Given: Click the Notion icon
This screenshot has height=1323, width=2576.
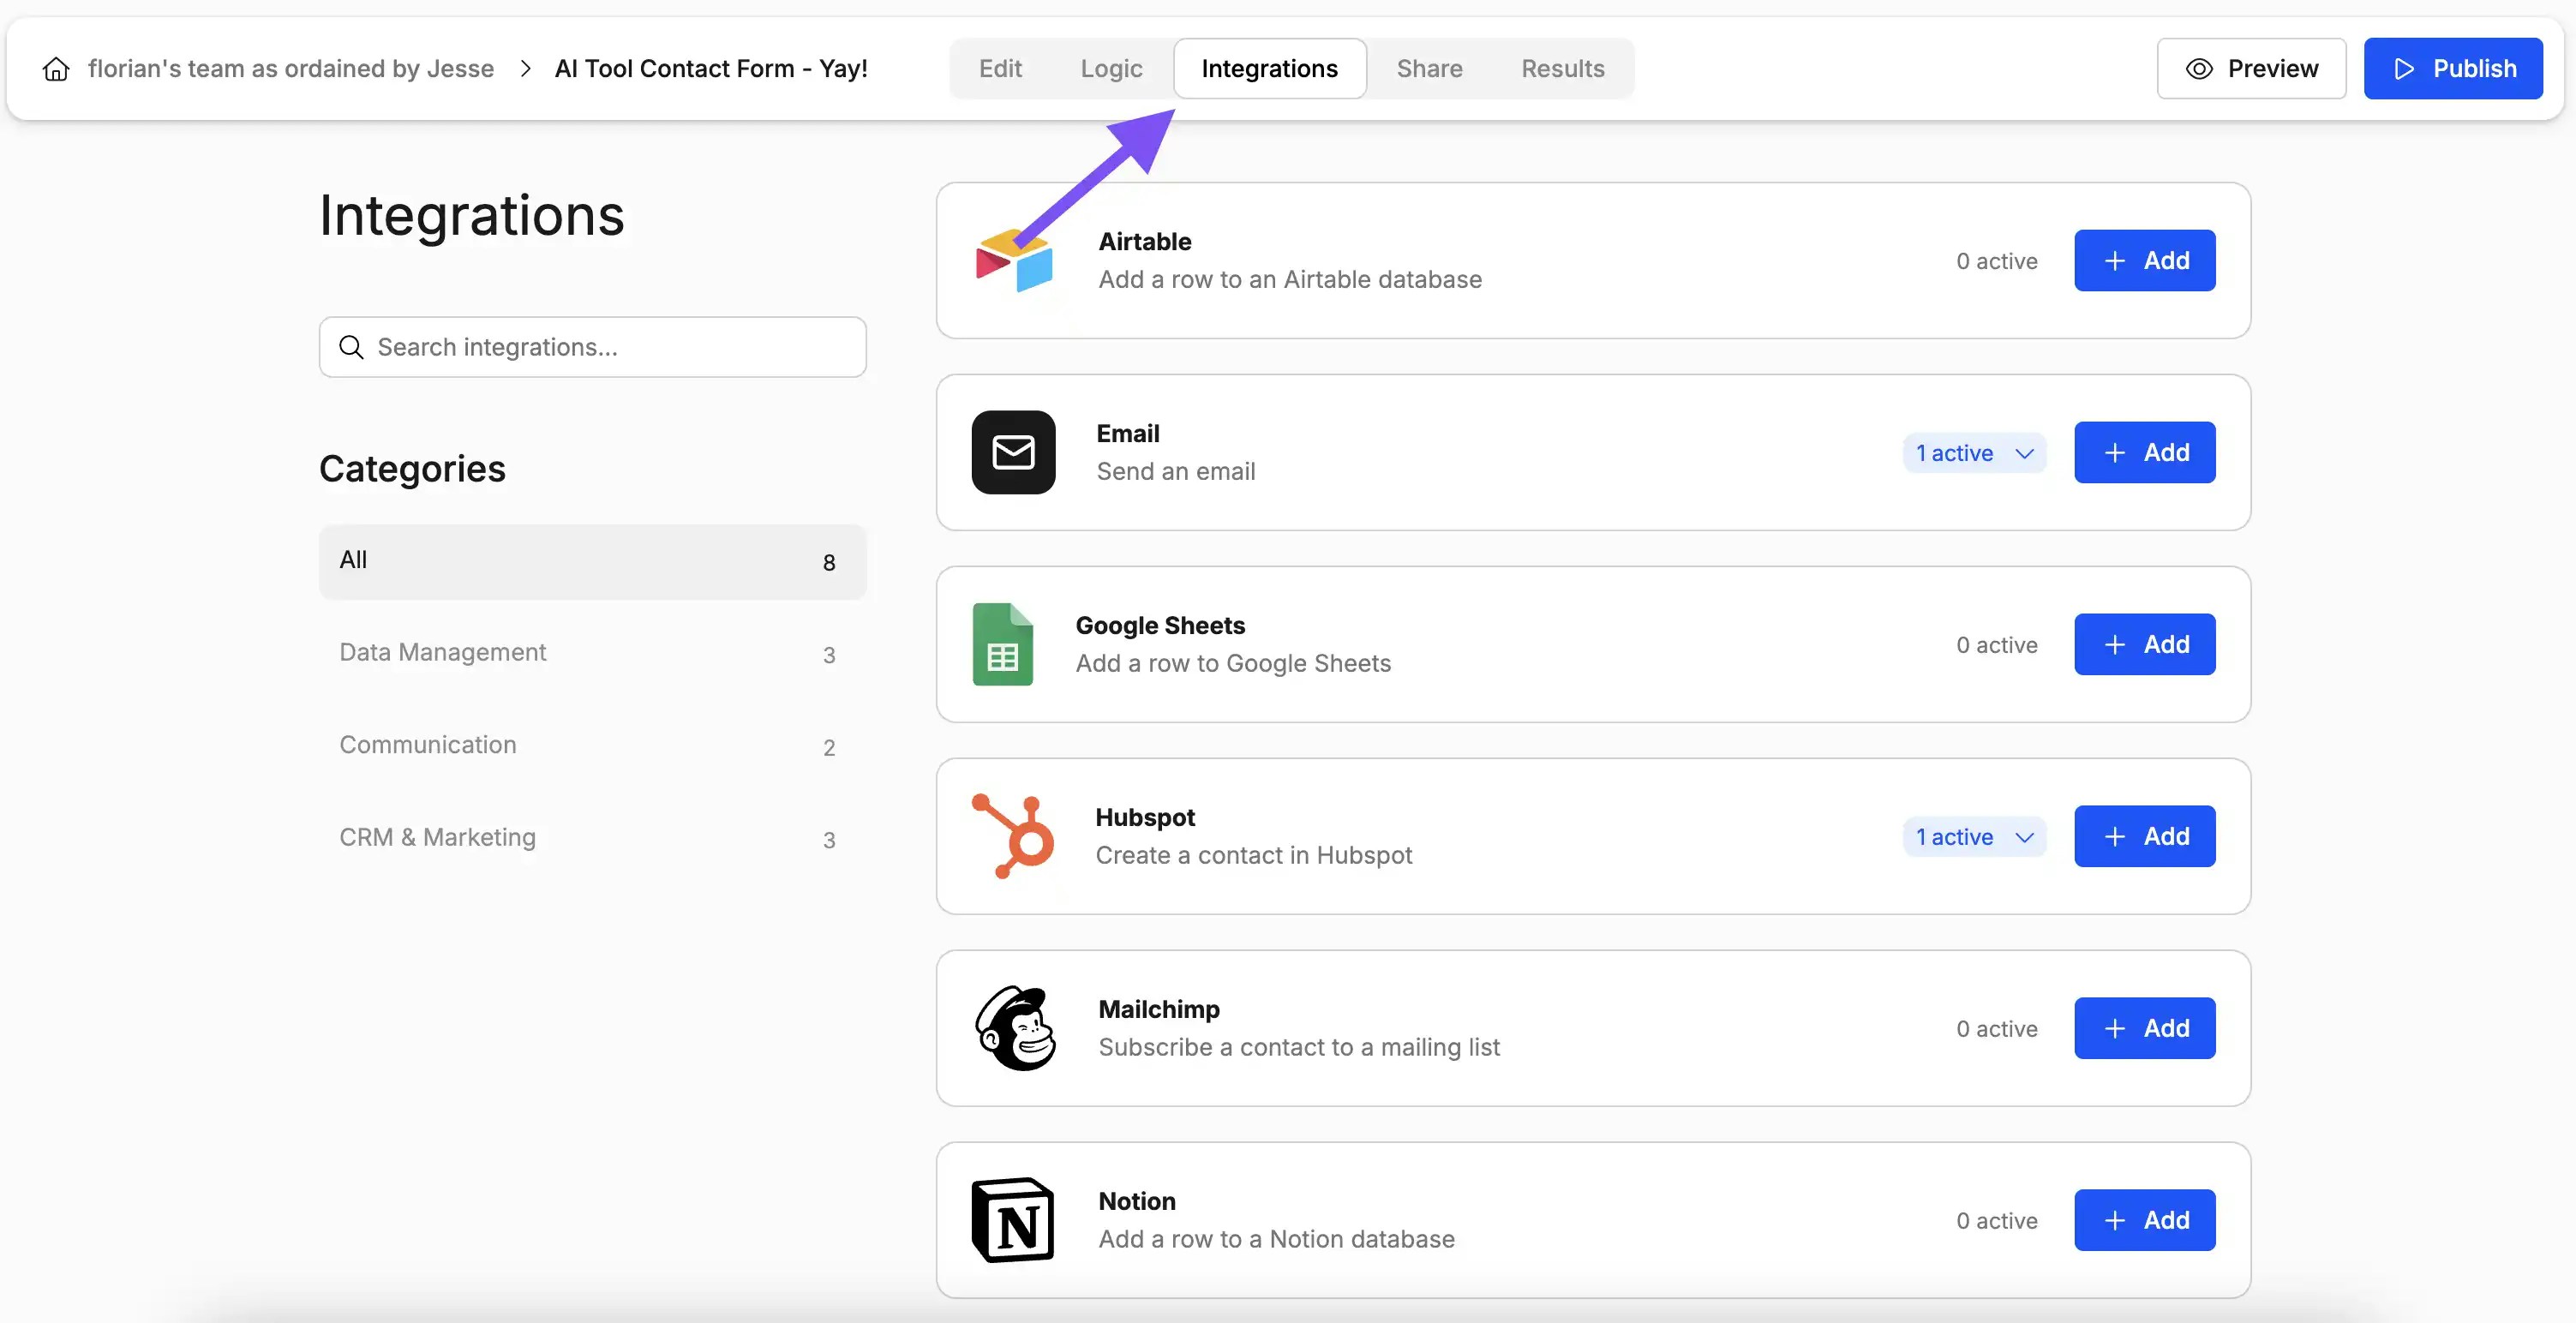Looking at the screenshot, I should pyautogui.click(x=1012, y=1219).
